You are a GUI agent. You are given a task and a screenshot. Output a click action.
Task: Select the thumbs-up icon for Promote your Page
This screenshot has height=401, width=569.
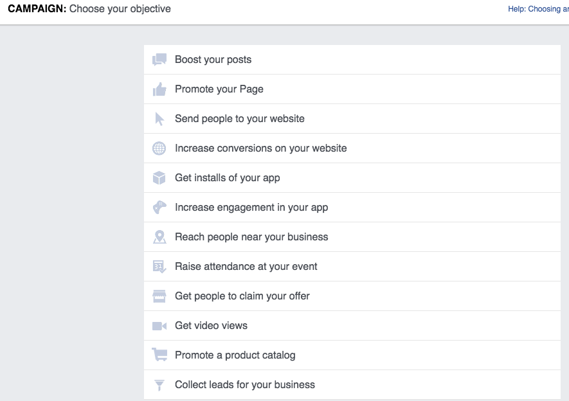click(159, 89)
